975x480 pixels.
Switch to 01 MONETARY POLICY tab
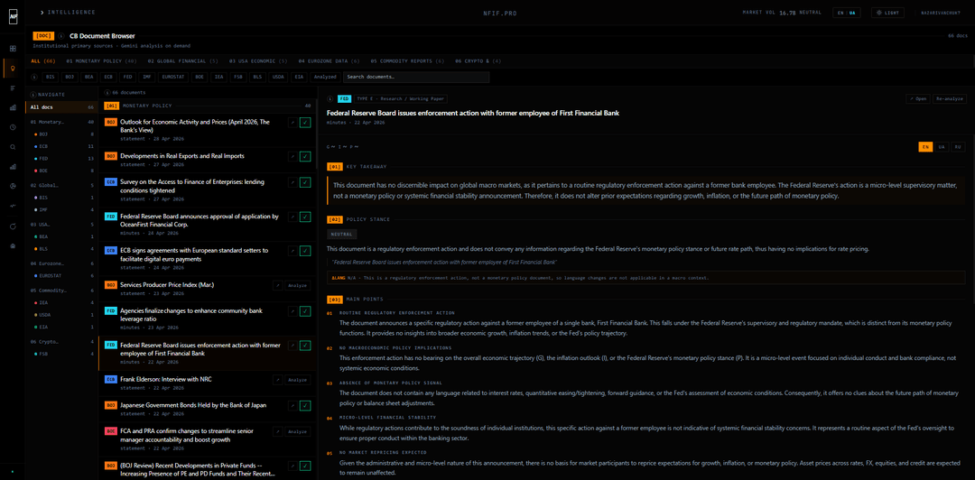tap(101, 61)
